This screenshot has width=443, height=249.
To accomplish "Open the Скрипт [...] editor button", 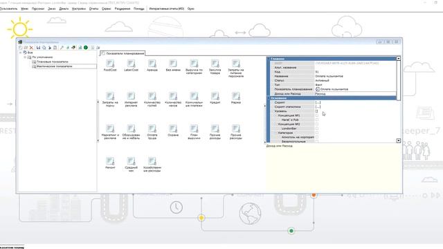I will 318,102.
